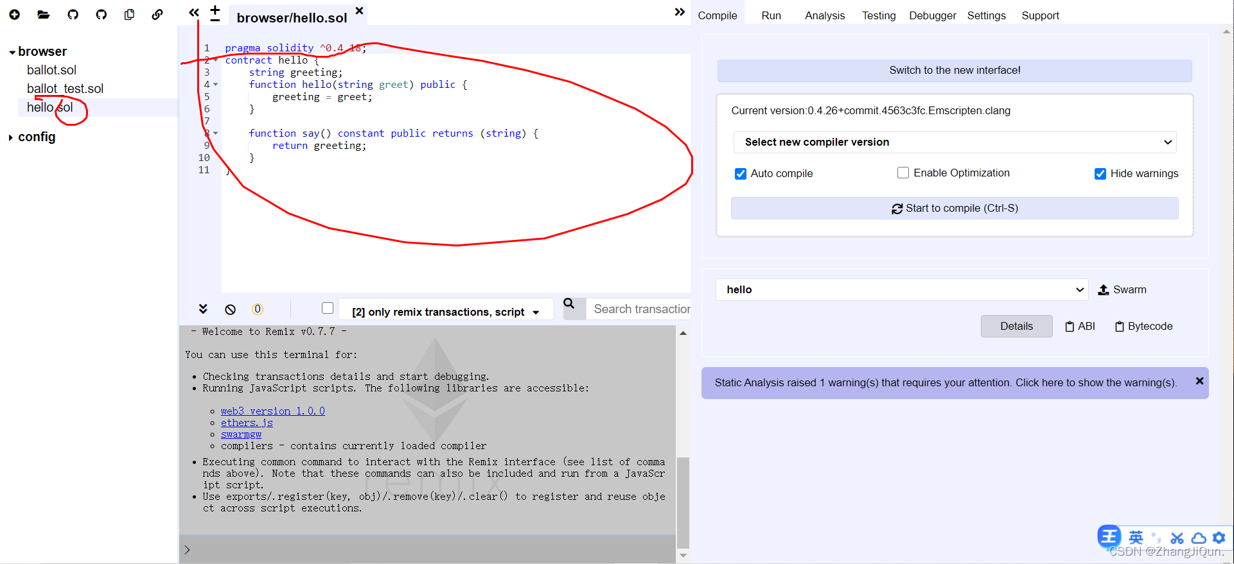Click the second GitHub icon in the file toolbar
The image size is (1234, 564).
coord(101,14)
